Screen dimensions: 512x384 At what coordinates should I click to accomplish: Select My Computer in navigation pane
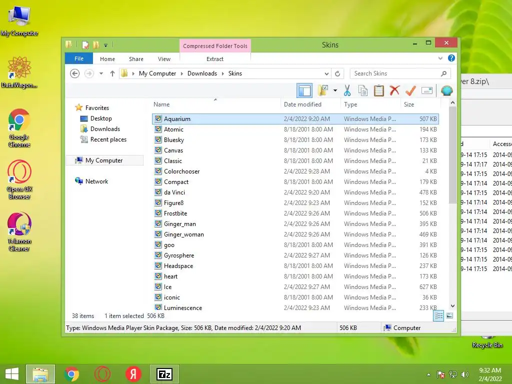(104, 160)
